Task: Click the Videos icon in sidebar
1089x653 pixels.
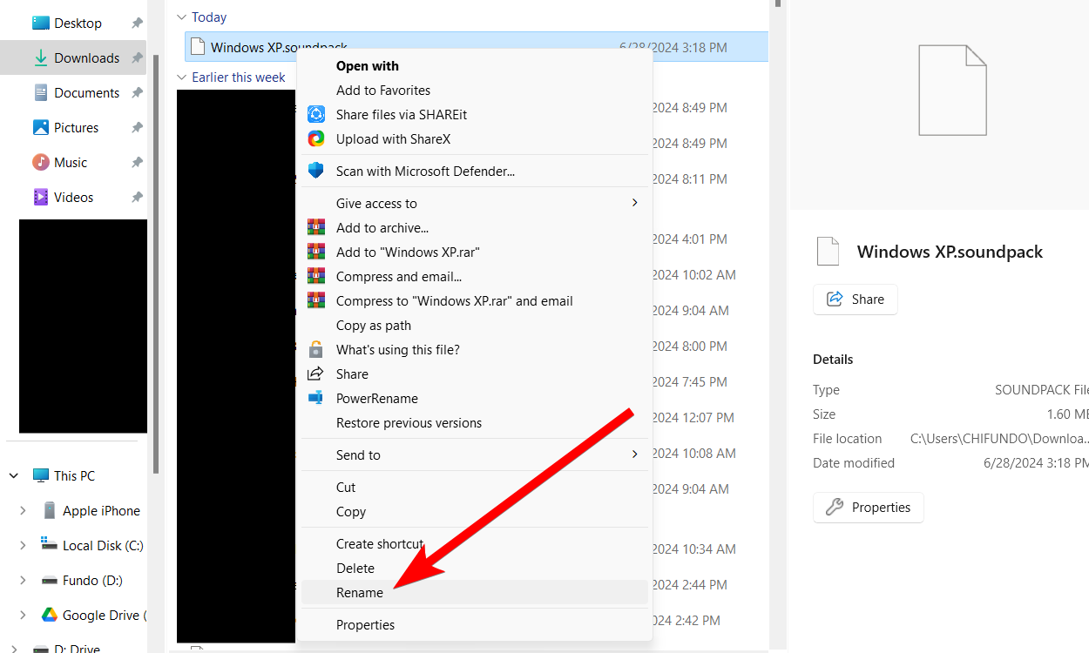Action: (40, 197)
